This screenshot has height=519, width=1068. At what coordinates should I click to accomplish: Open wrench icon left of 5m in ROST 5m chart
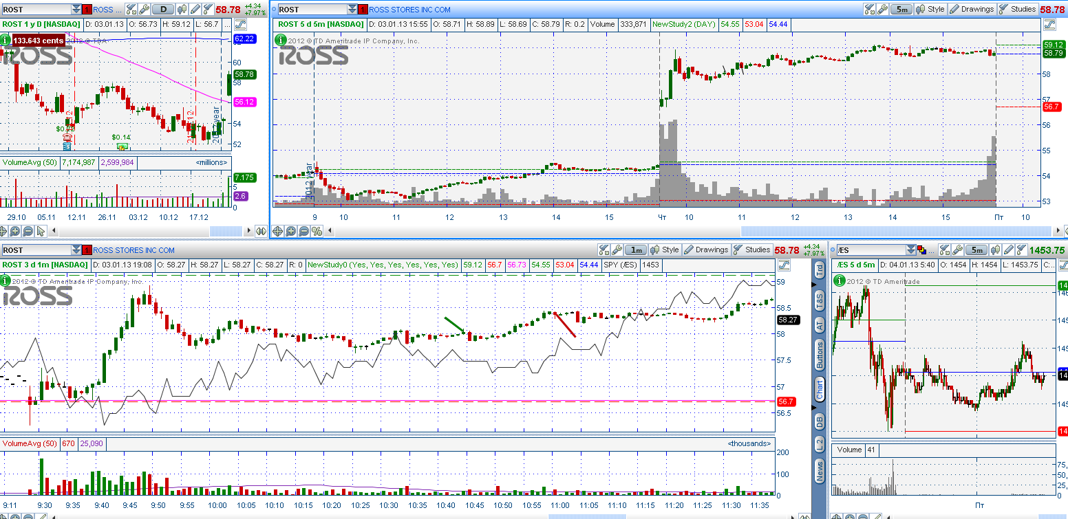882,10
